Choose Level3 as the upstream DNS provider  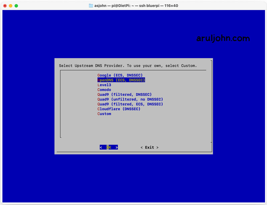104,85
